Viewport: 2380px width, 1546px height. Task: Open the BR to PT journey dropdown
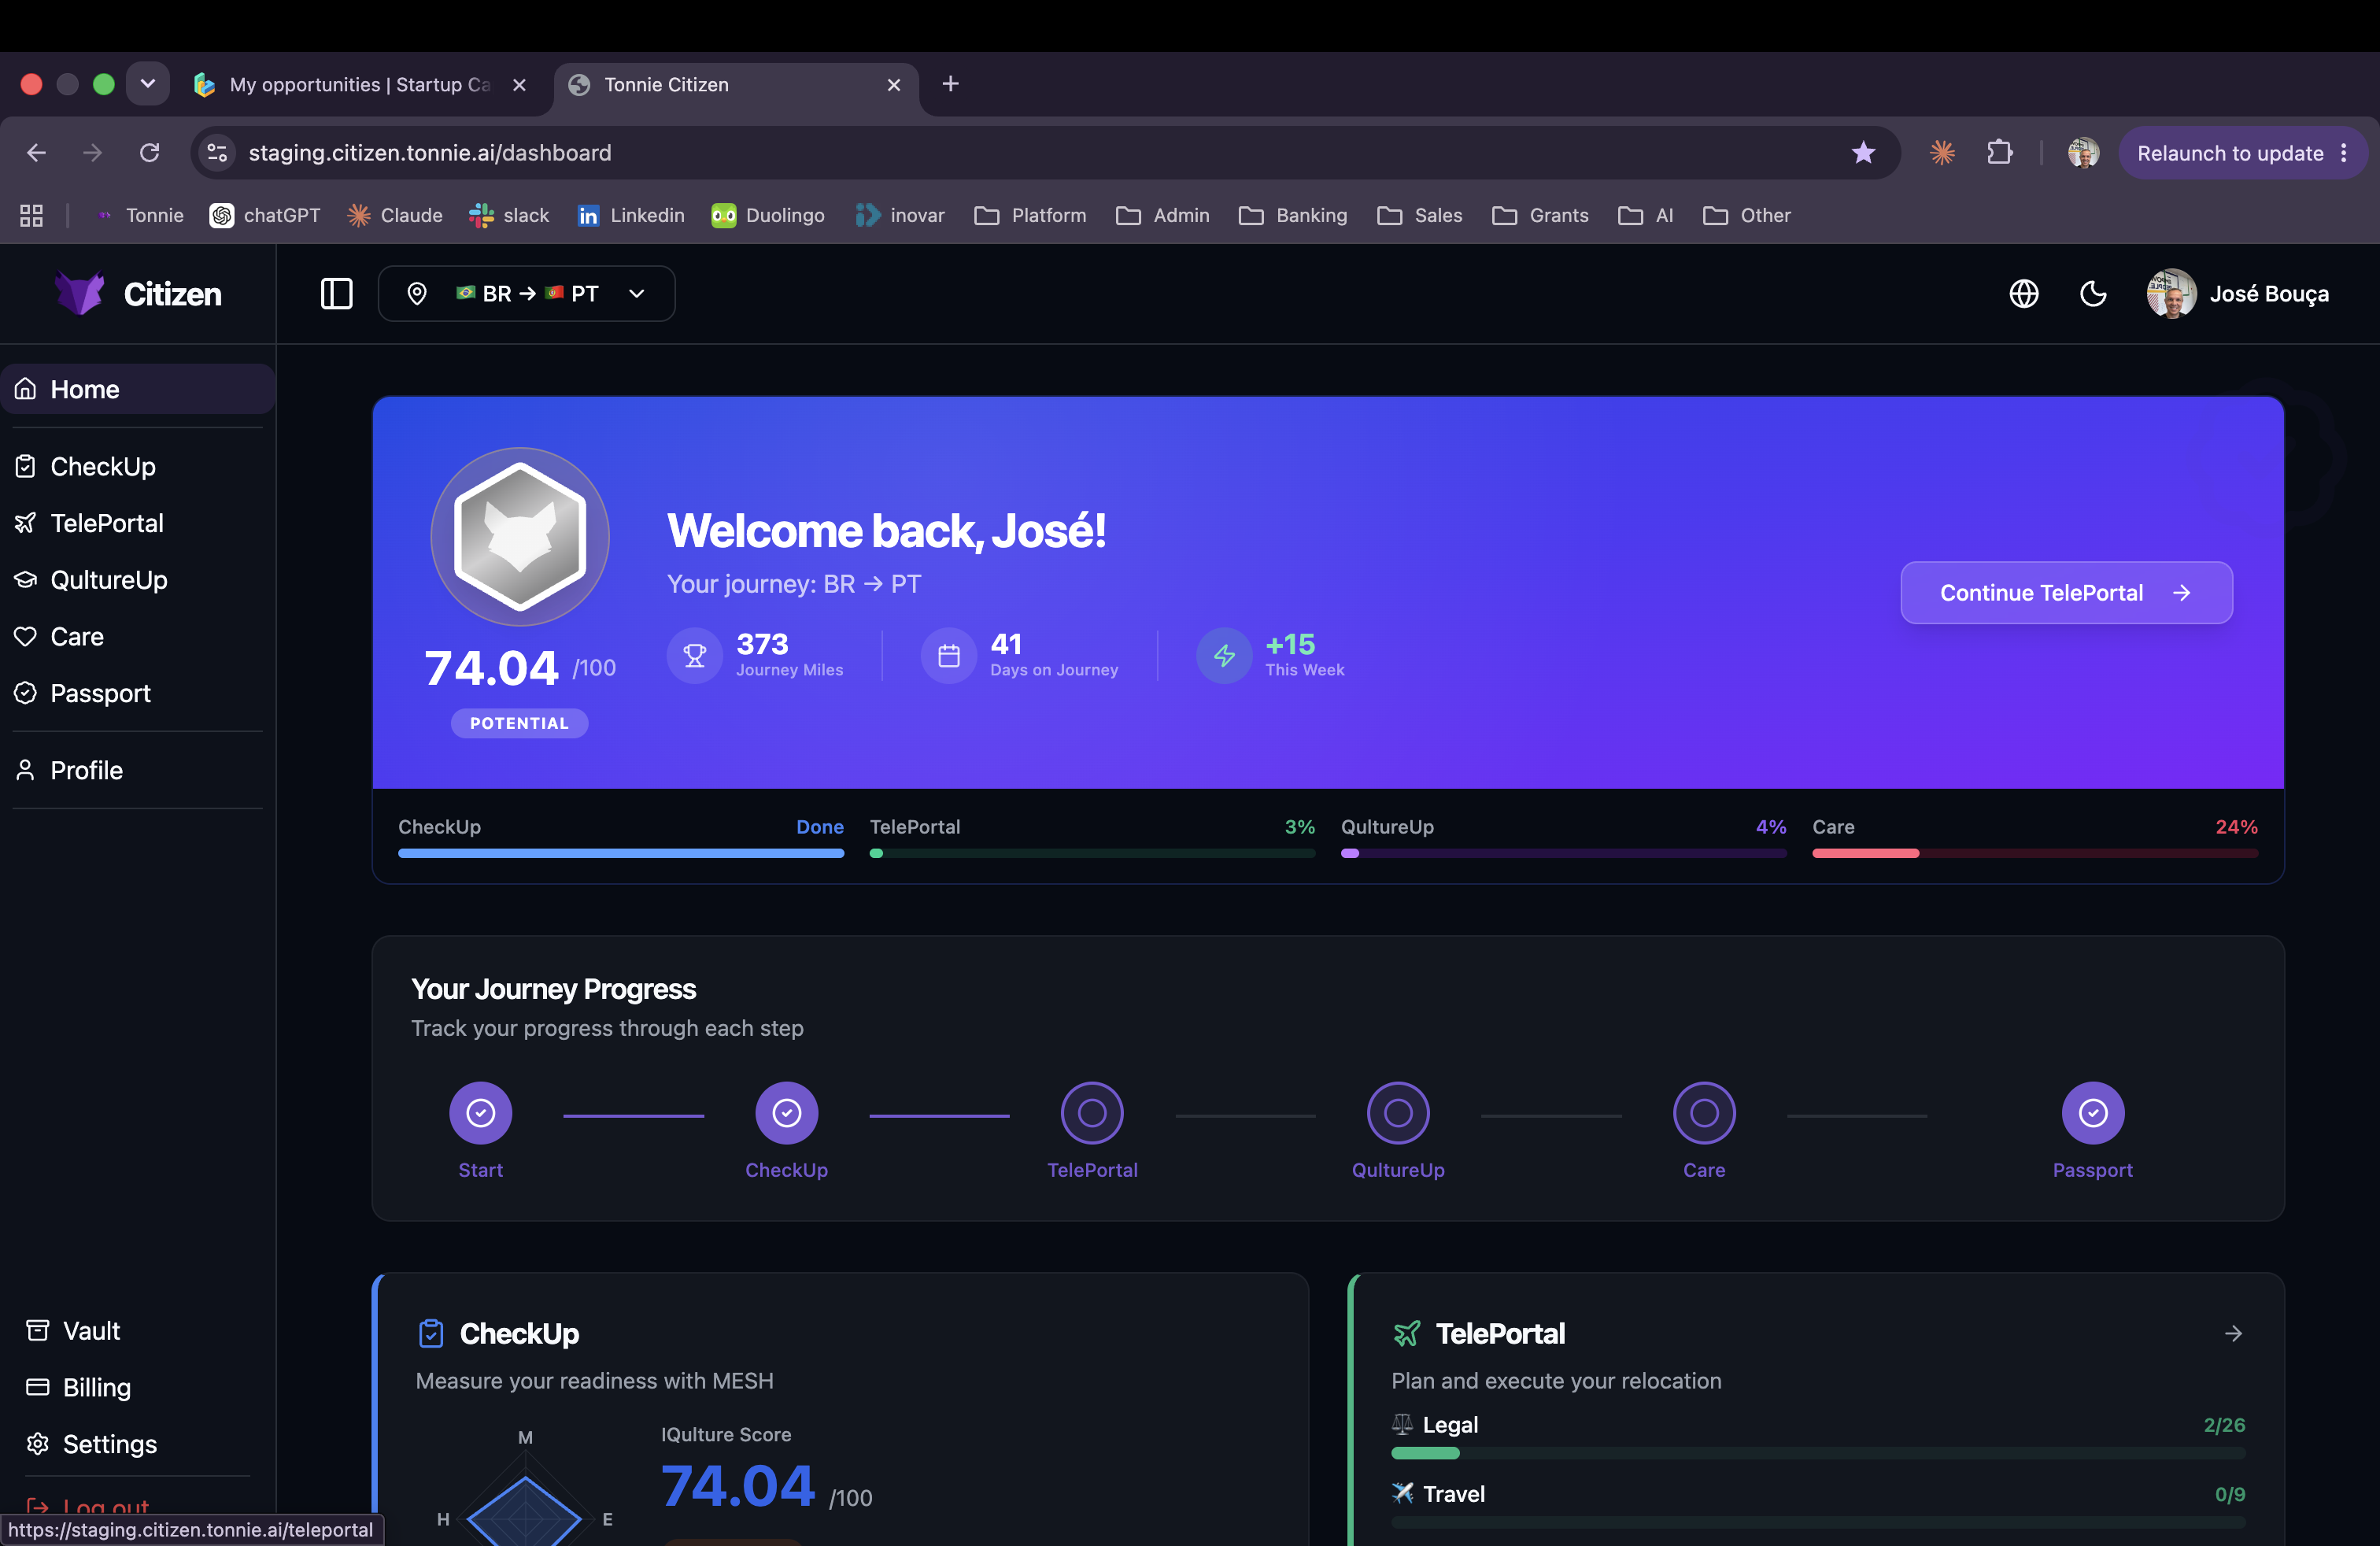(x=526, y=294)
